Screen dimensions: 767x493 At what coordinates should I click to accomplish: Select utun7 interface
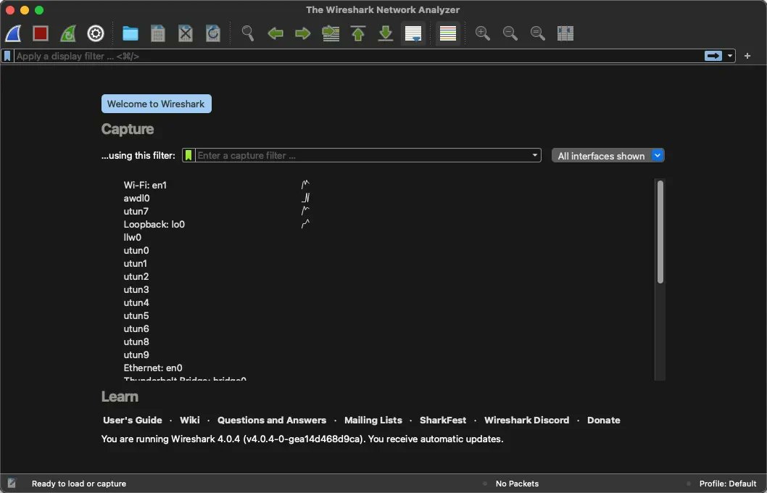pyautogui.click(x=136, y=211)
